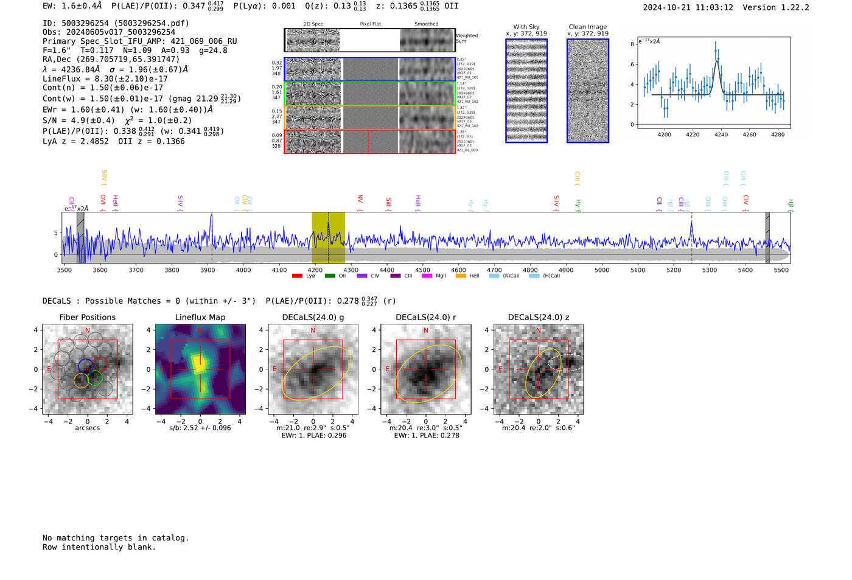Click the green fiber circle in Fiber Positions
The width and height of the screenshot is (852, 580).
pyautogui.click(x=95, y=378)
